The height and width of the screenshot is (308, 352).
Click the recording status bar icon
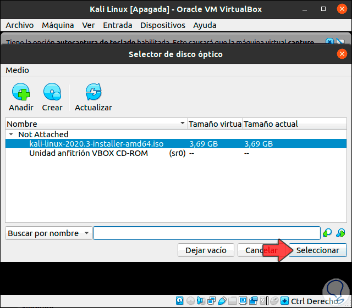pos(254,301)
